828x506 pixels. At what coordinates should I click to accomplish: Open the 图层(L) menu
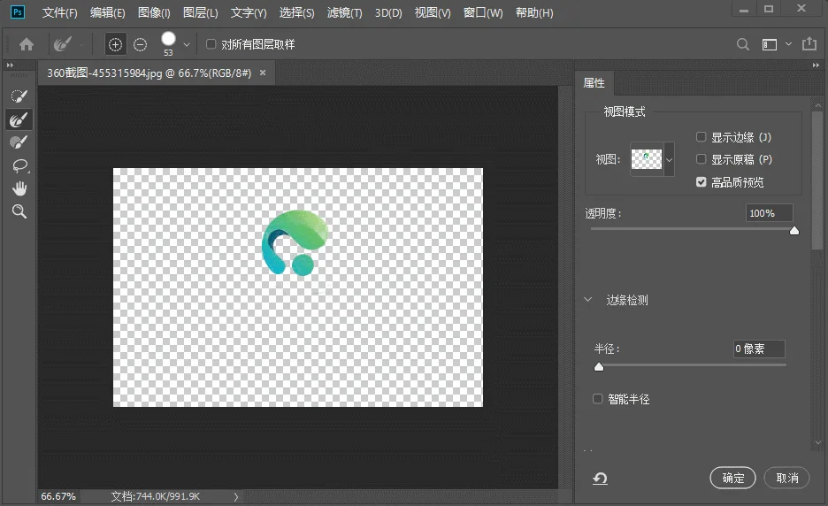coord(200,12)
